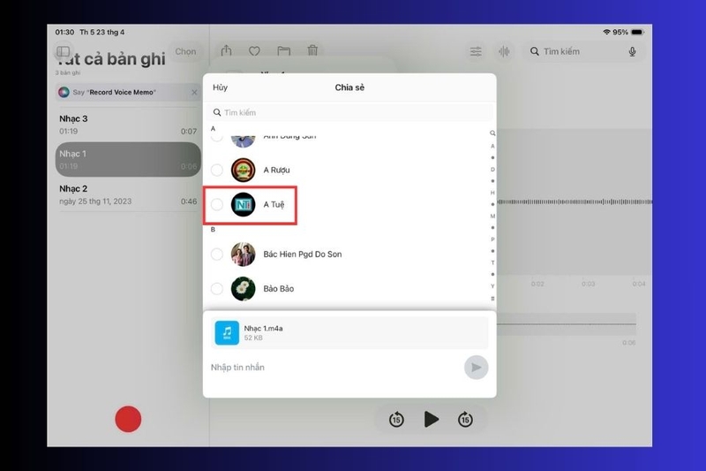Open playback options sliders icon
Viewport: 706px width, 471px height.
(476, 51)
